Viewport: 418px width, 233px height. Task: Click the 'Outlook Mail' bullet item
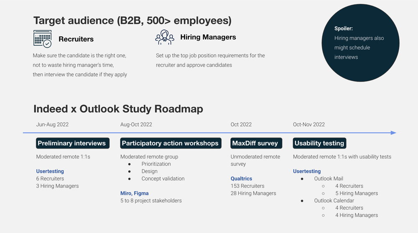point(329,179)
